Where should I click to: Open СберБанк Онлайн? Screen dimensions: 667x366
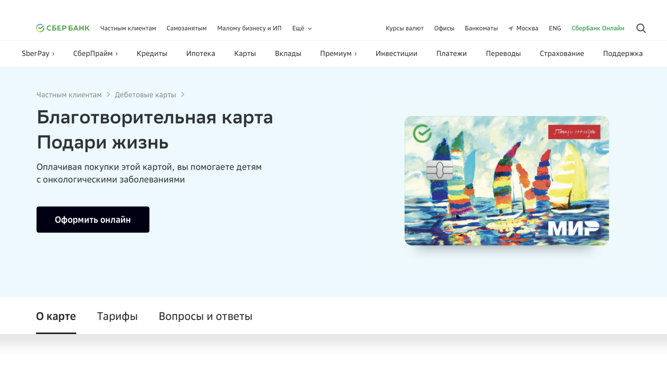(x=598, y=28)
